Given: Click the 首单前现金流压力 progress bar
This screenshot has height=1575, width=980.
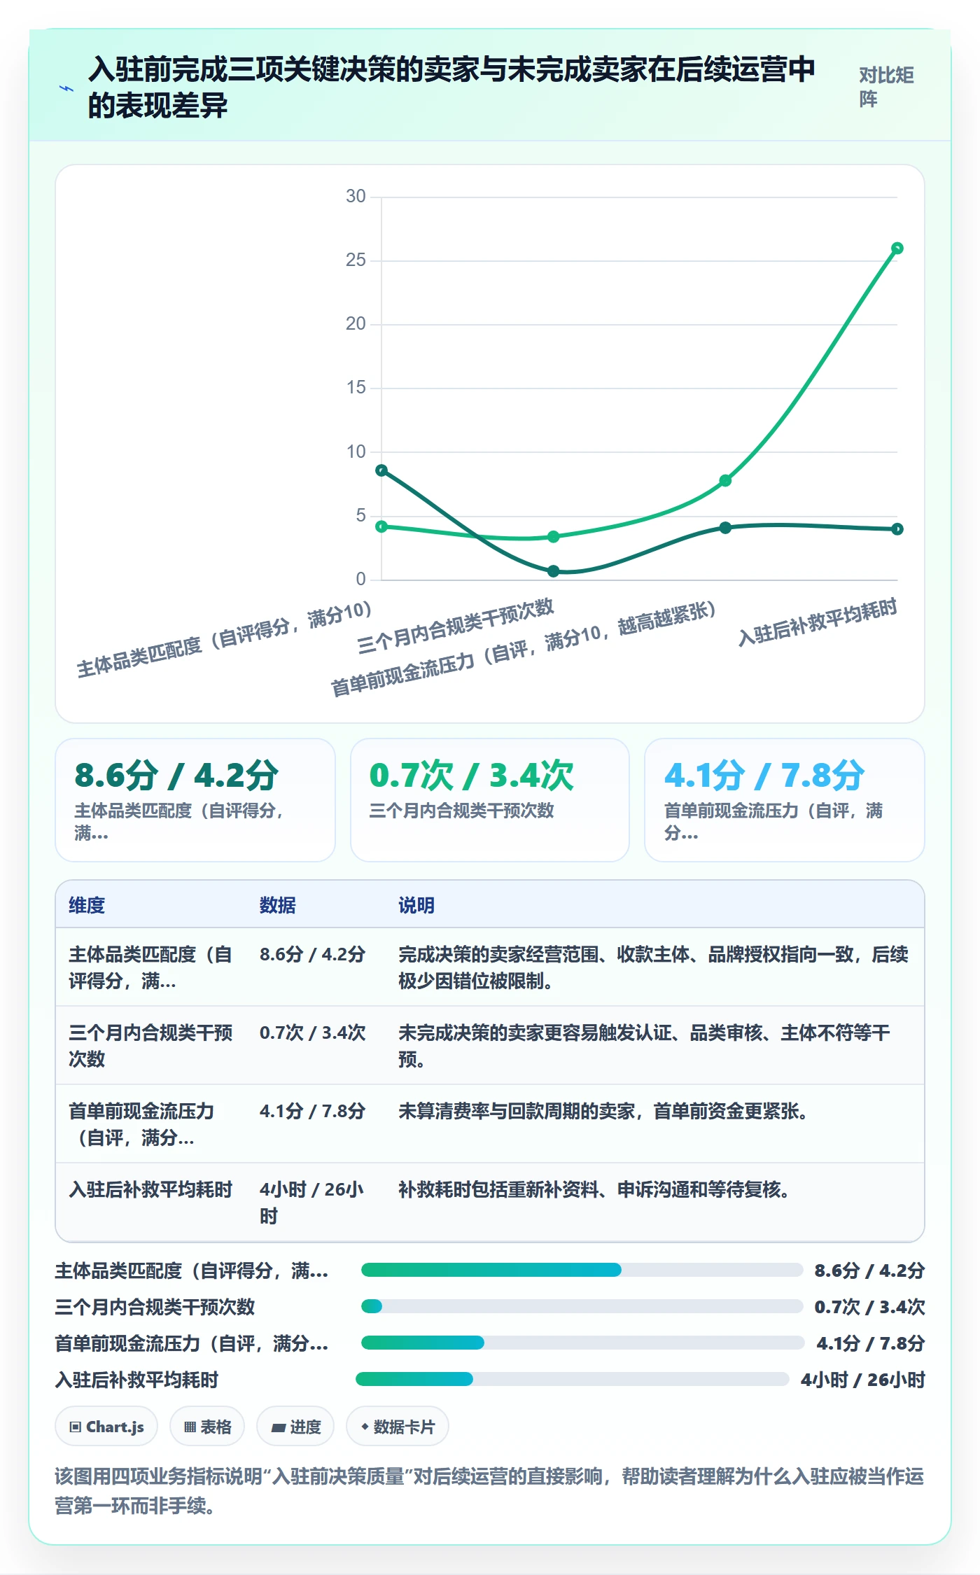Looking at the screenshot, I should point(583,1343).
